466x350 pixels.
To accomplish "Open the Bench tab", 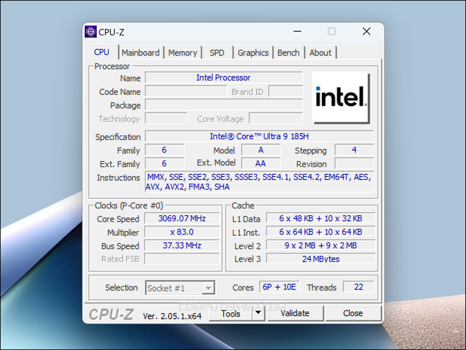I will (289, 53).
